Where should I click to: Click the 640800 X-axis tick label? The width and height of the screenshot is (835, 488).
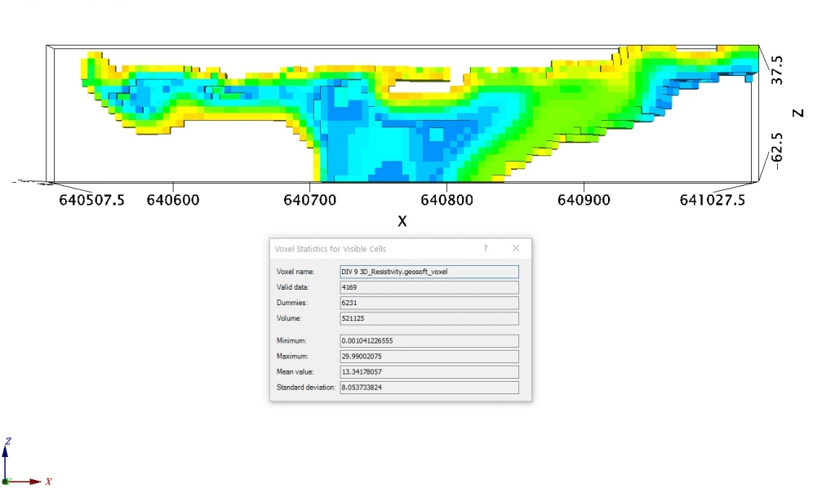point(447,199)
